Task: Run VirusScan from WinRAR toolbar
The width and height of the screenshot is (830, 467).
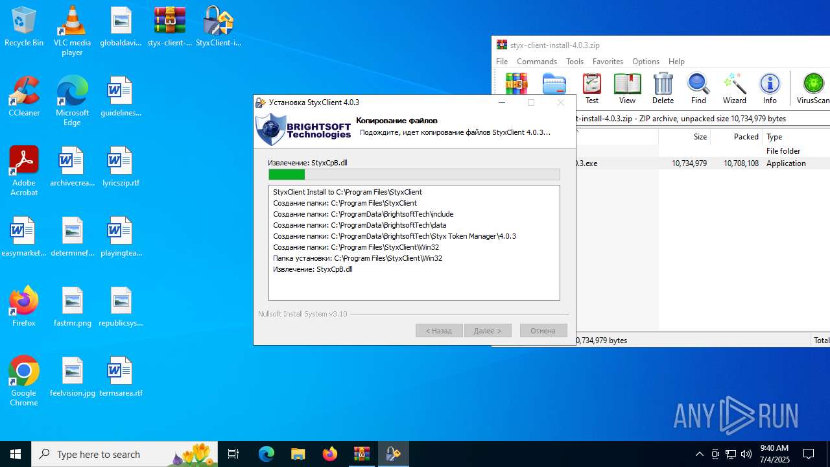Action: (812, 89)
